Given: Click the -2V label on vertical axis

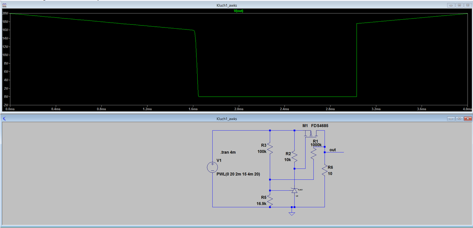Looking at the screenshot, I should pos(5,105).
